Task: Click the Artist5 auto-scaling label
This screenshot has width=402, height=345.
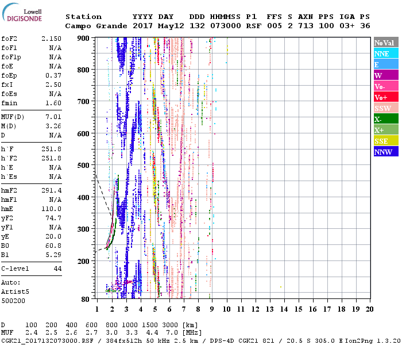Action: (15, 292)
